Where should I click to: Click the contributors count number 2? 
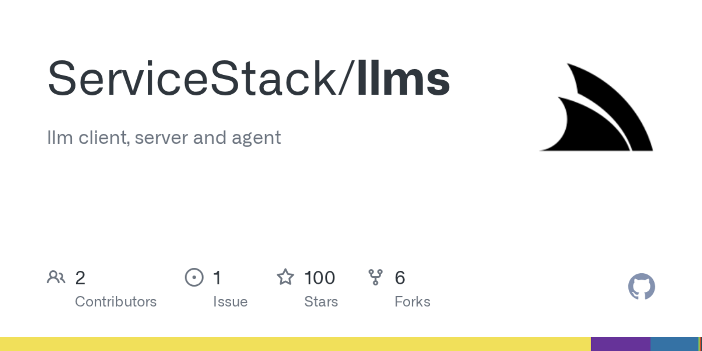pyautogui.click(x=80, y=278)
